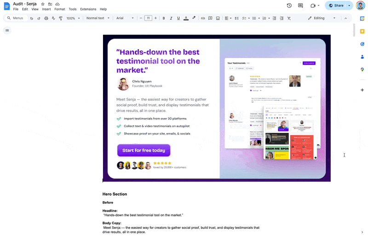Screen dimensions: 368x237
Task: Open the highlight color pen
Action: pyautogui.click(x=194, y=18)
